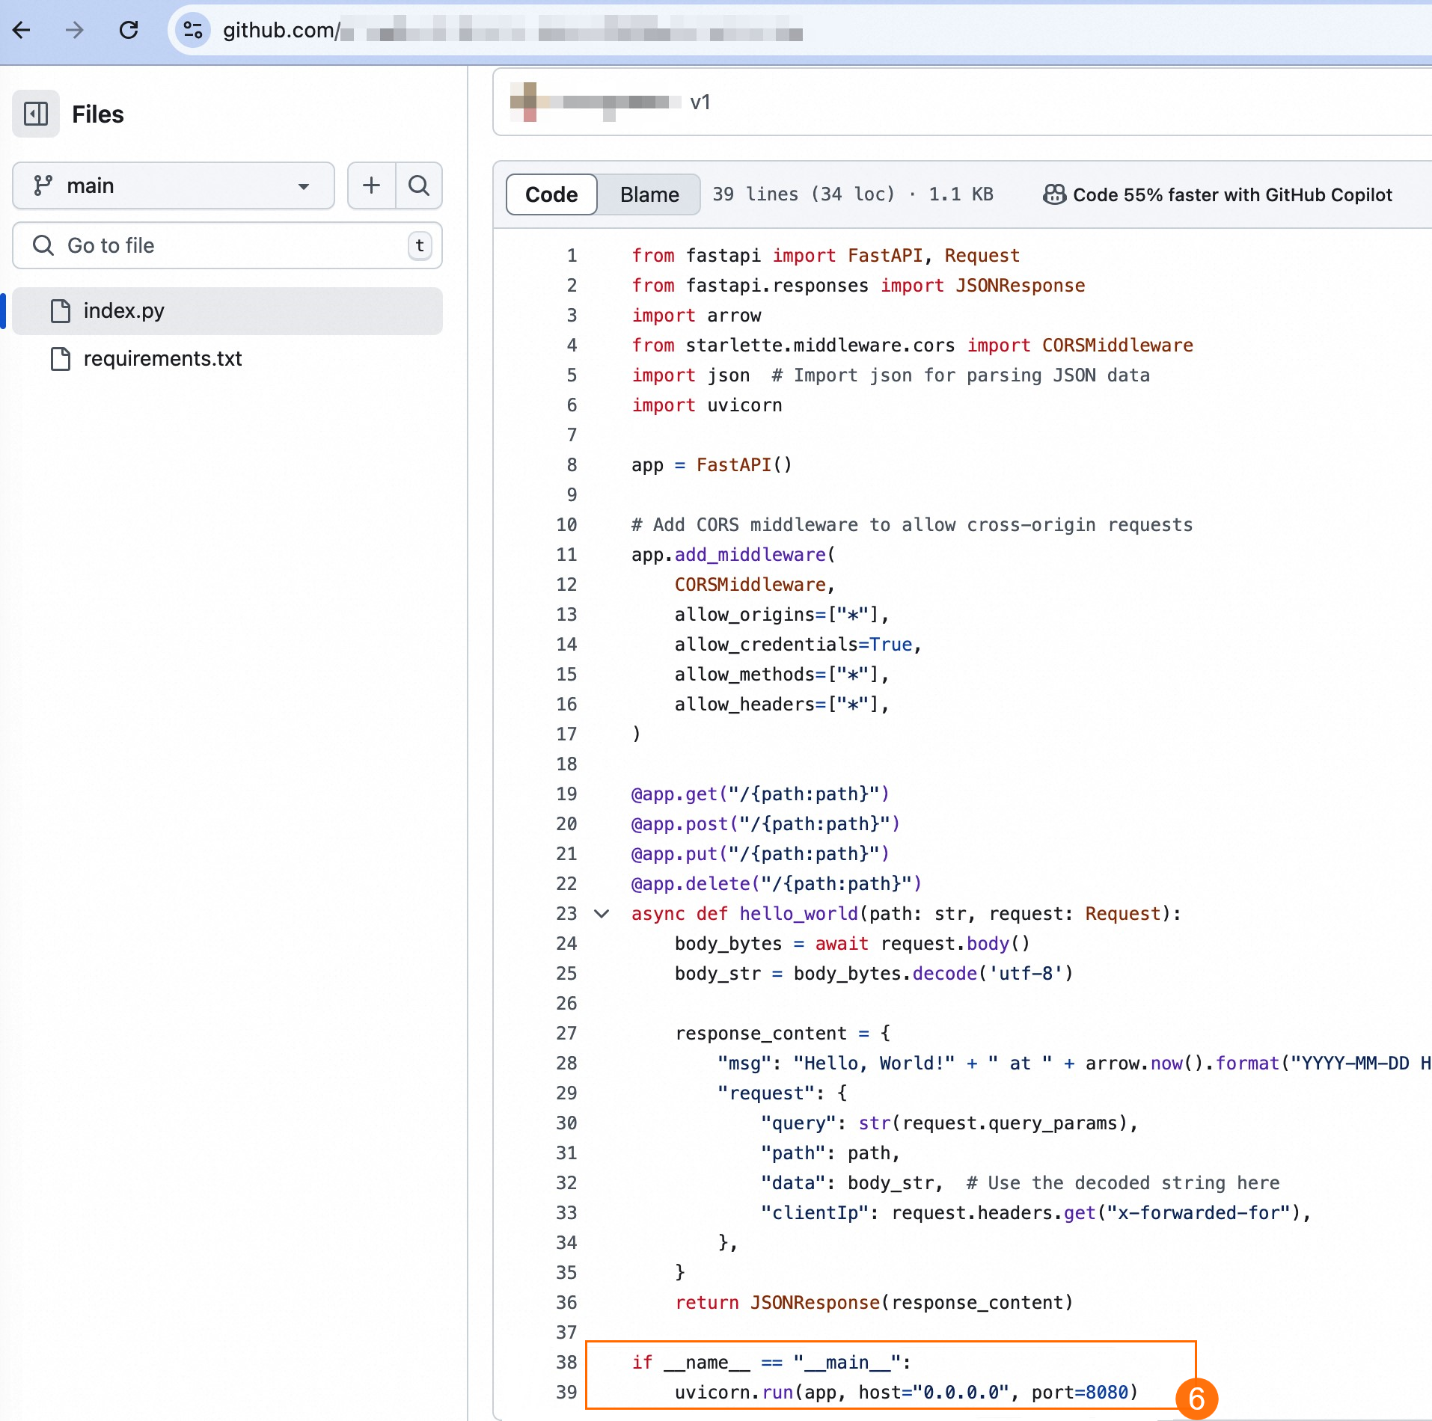This screenshot has width=1432, height=1421.
Task: Focus the Go to file search field
Action: (x=227, y=245)
